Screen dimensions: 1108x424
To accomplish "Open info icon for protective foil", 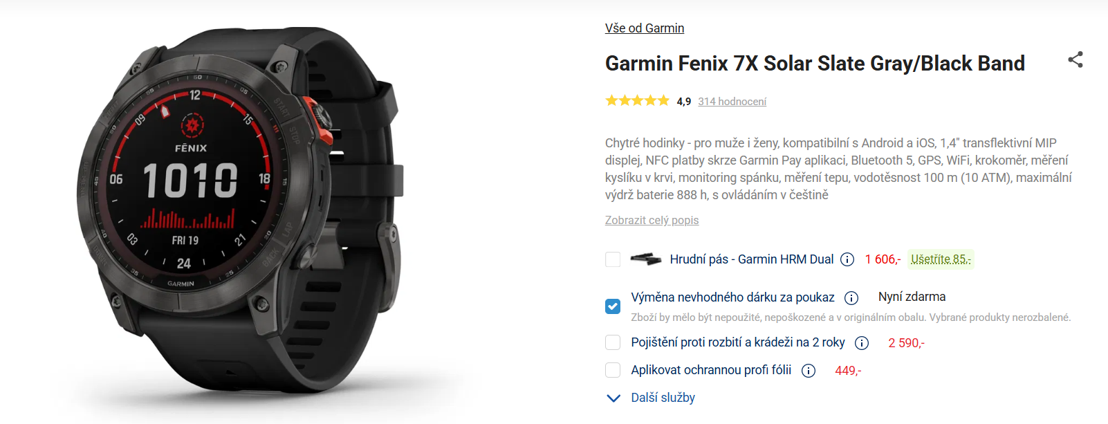I will [x=809, y=371].
